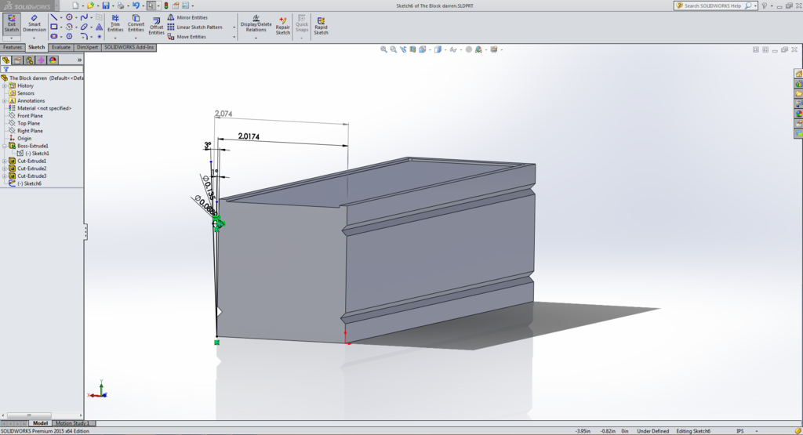The height and width of the screenshot is (435, 803).
Task: Click the Open file icon
Action: click(90, 5)
